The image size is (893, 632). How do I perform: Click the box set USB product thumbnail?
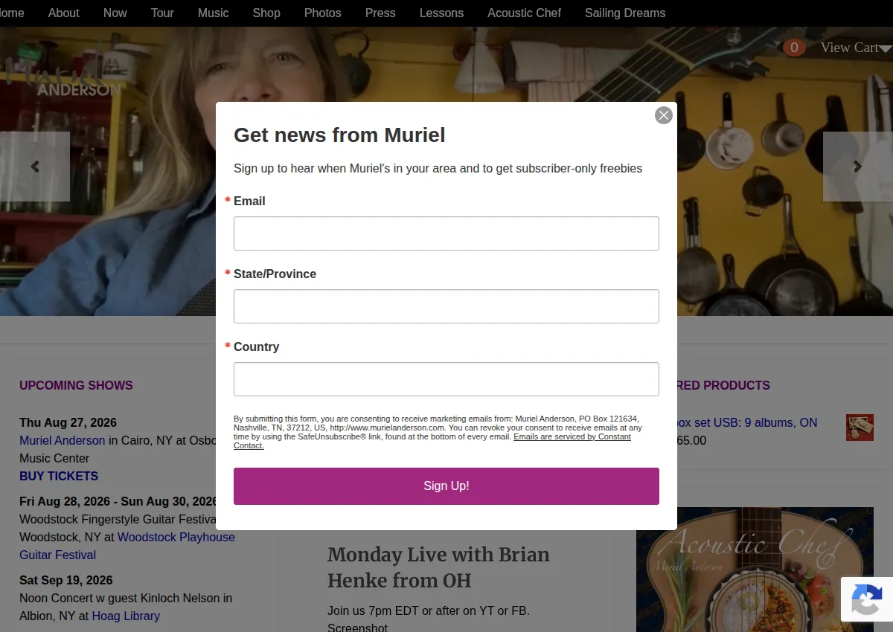(860, 428)
